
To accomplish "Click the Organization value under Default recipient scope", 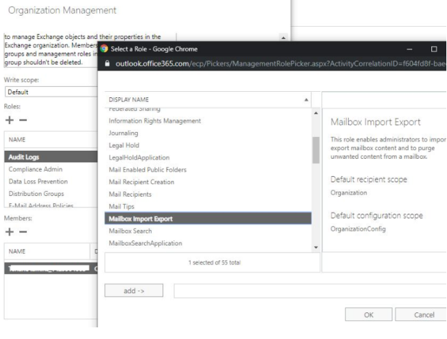I will (x=349, y=193).
